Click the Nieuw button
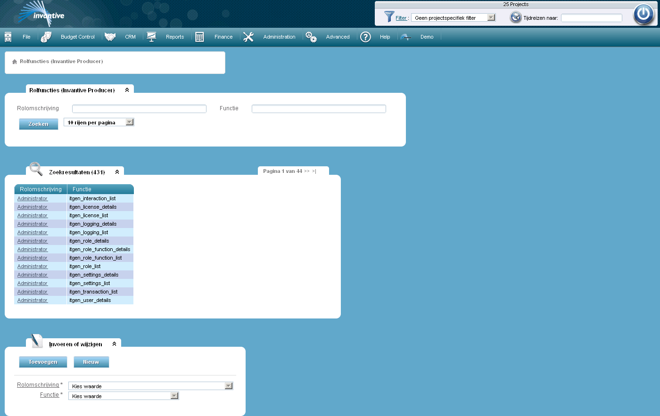Viewport: 660px width, 416px height. pos(91,362)
